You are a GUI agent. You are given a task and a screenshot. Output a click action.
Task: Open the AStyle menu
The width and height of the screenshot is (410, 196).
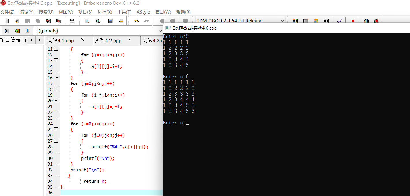point(143,12)
